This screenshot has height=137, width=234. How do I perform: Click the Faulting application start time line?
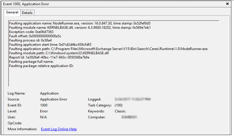pos(50,44)
